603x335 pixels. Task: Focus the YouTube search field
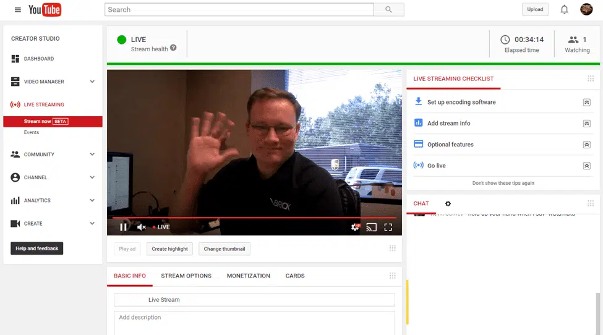(239, 10)
